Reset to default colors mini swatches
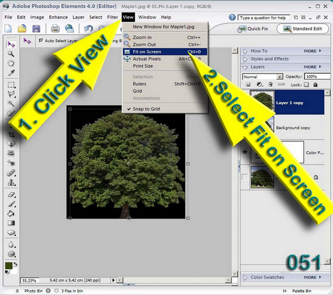 tap(7, 272)
